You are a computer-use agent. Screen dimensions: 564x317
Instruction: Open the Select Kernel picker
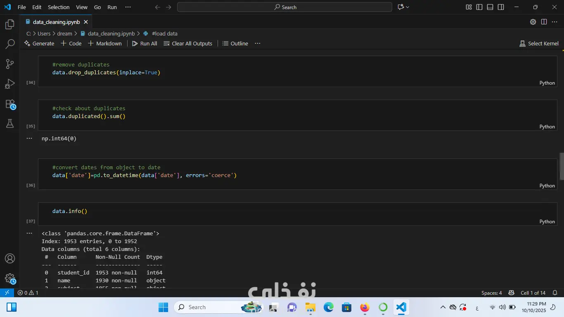click(539, 43)
